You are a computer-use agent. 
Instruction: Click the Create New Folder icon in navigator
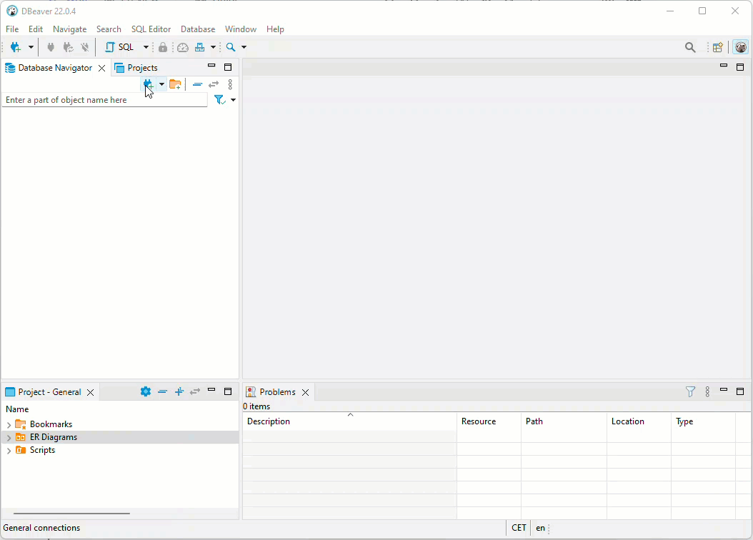(x=175, y=84)
